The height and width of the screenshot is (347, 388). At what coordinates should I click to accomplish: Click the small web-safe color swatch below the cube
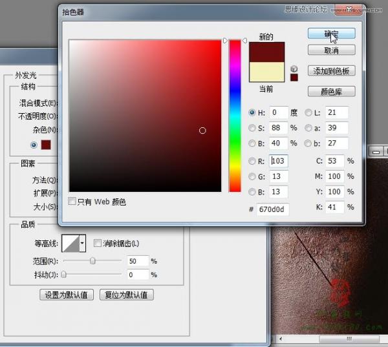(x=294, y=78)
